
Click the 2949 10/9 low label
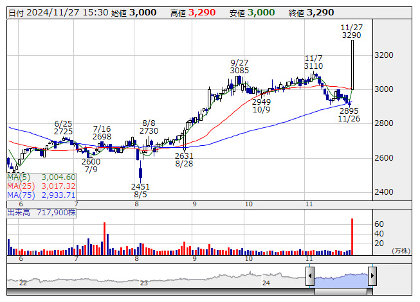[x=261, y=105]
